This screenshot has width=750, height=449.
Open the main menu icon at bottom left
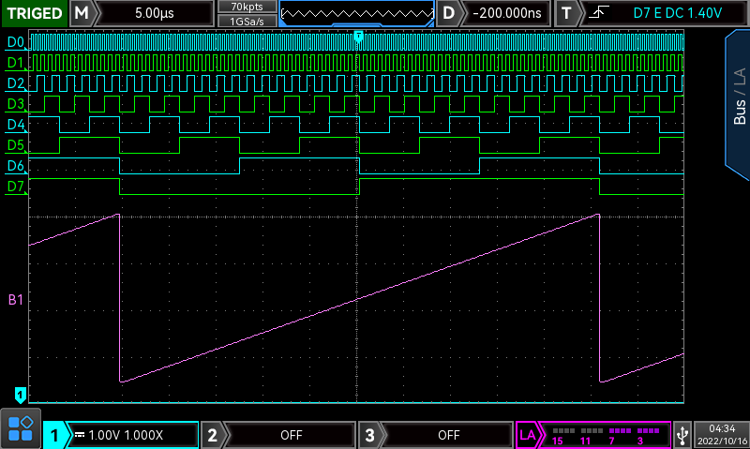21,428
